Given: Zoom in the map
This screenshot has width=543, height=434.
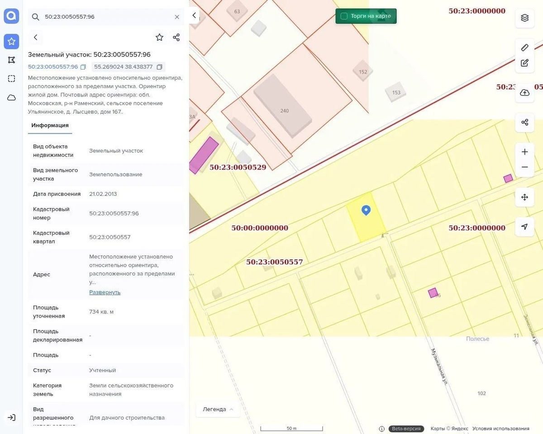Looking at the screenshot, I should (x=524, y=152).
